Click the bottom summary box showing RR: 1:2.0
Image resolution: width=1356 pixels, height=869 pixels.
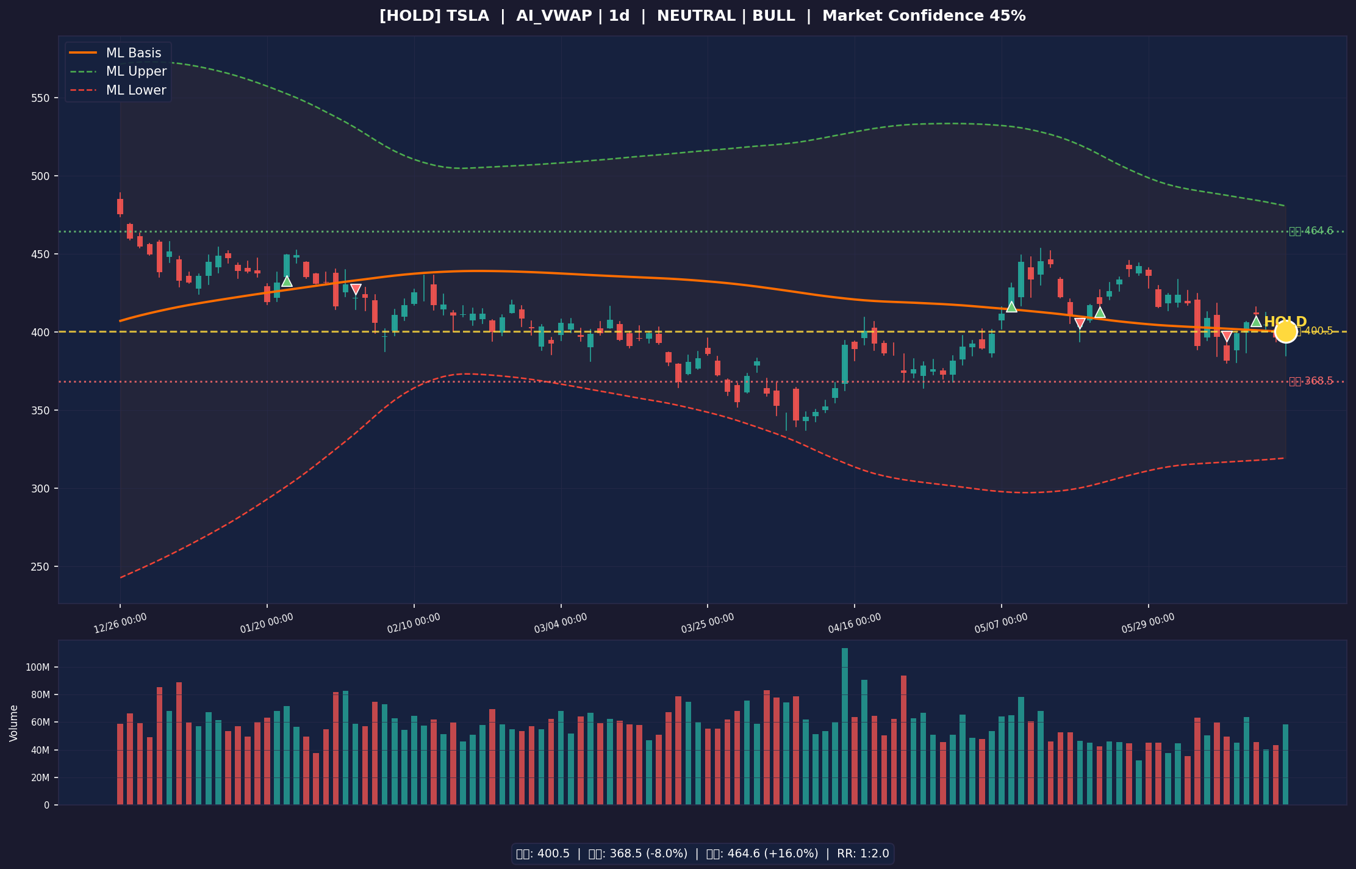pyautogui.click(x=703, y=854)
